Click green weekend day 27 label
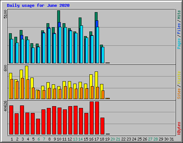This screenshot has width=183, height=143. point(150,139)
